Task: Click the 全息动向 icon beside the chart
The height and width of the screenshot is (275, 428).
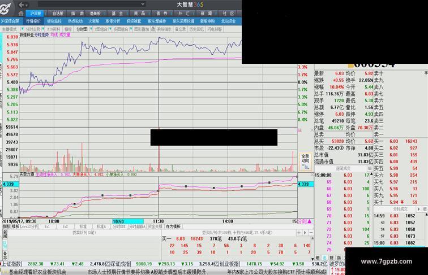Action: pyautogui.click(x=305, y=161)
